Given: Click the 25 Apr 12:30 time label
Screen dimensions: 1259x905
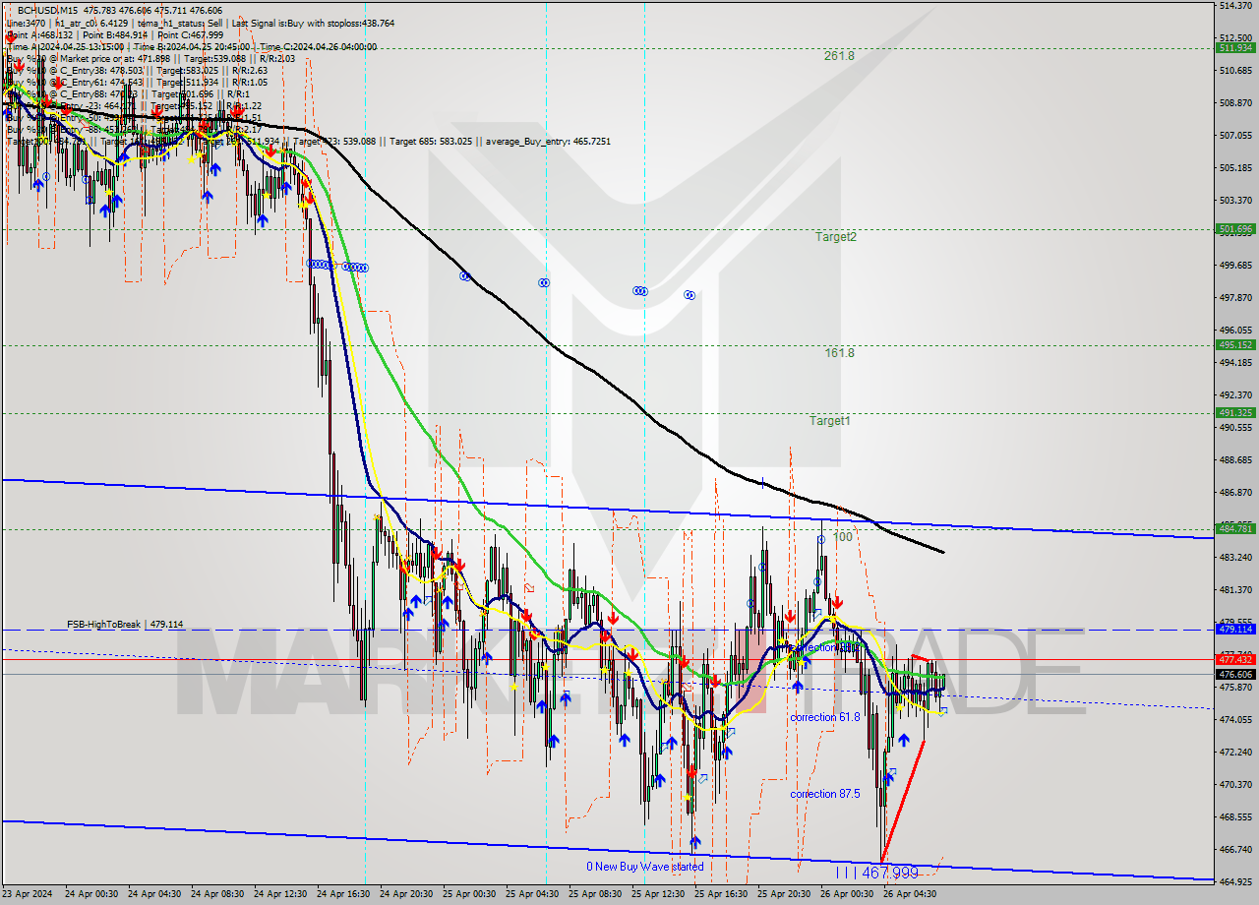Looking at the screenshot, I should (x=658, y=894).
